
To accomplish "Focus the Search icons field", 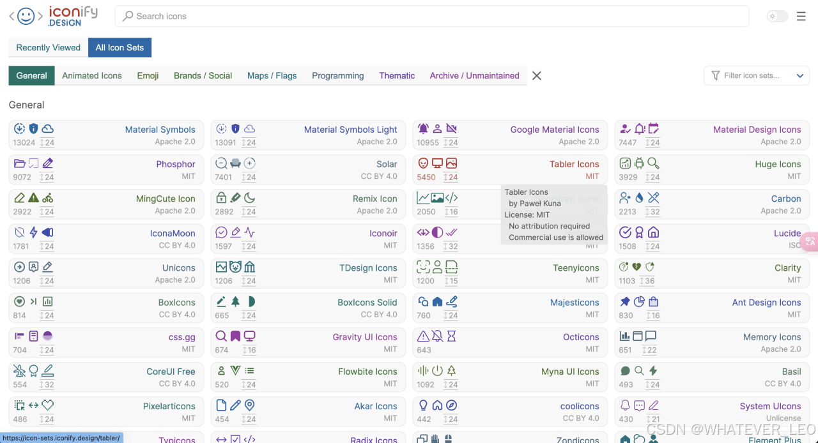I will point(432,16).
